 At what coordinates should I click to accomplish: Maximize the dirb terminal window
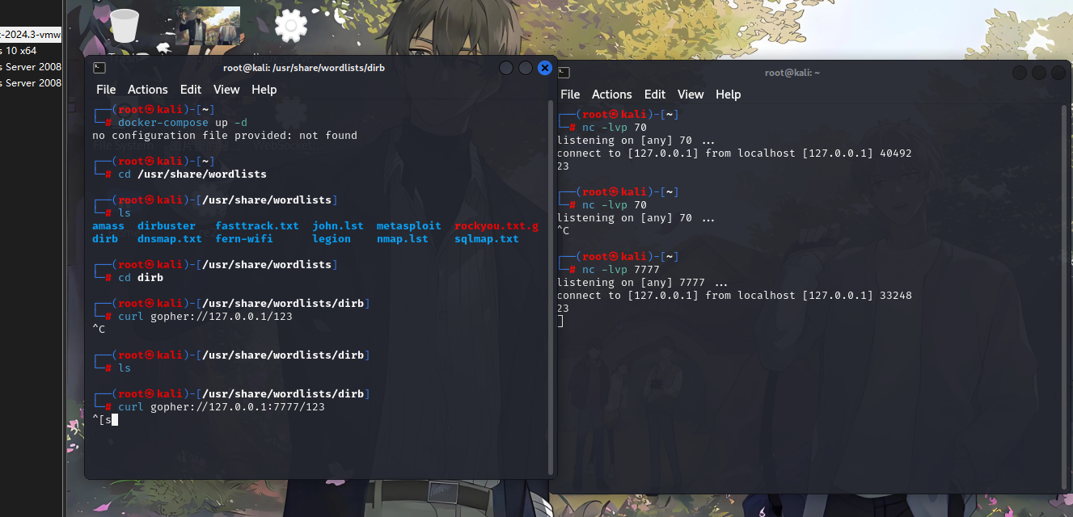click(x=526, y=68)
